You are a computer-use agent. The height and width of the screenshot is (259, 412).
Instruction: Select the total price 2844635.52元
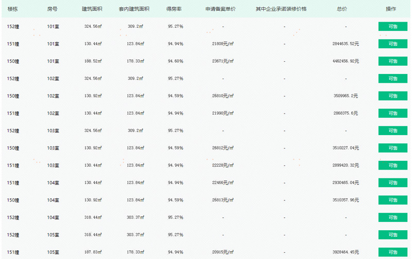[346, 44]
